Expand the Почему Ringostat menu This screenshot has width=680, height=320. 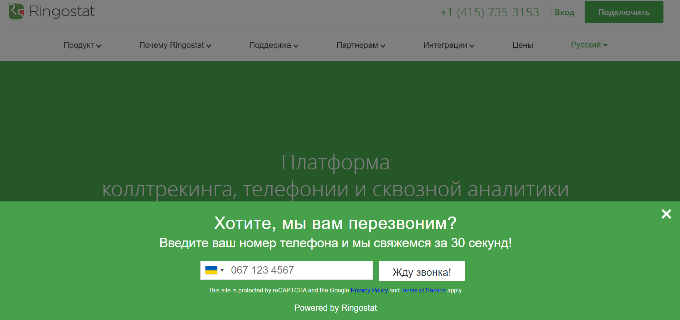coord(175,45)
